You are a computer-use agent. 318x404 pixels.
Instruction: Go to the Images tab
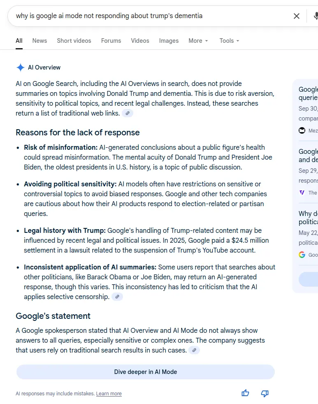point(169,41)
